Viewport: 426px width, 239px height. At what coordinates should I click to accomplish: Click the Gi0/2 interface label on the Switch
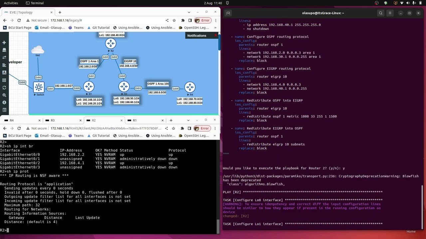[x=39, y=77]
